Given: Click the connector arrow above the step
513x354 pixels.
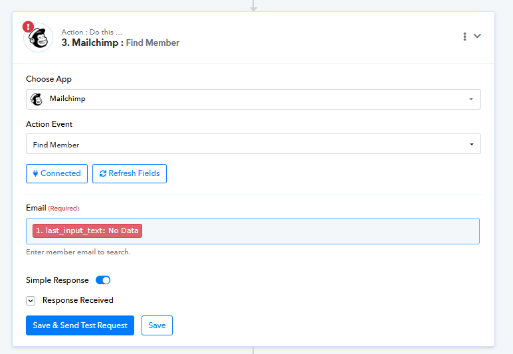Looking at the screenshot, I should pyautogui.click(x=253, y=7).
